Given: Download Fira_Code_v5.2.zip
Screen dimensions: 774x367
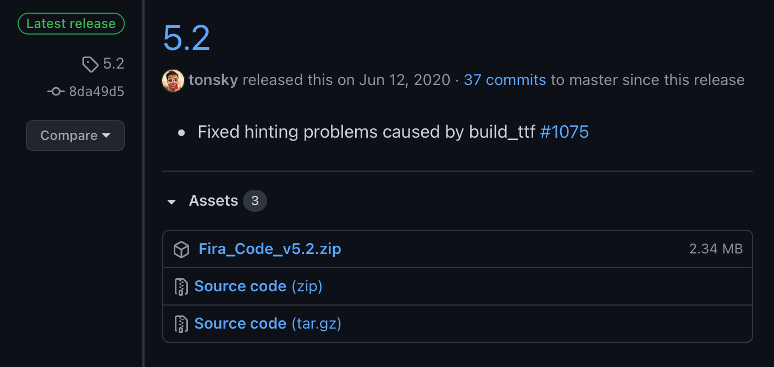Looking at the screenshot, I should (x=270, y=249).
